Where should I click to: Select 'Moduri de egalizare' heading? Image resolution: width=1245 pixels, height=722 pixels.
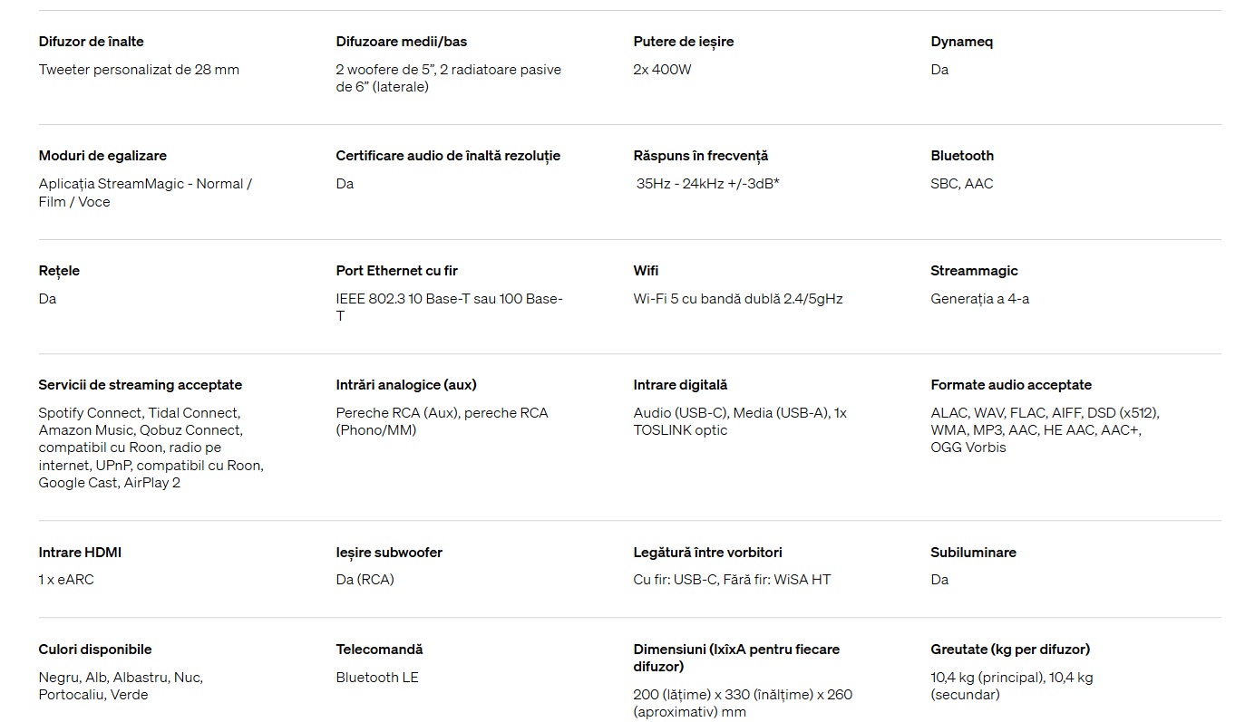102,156
